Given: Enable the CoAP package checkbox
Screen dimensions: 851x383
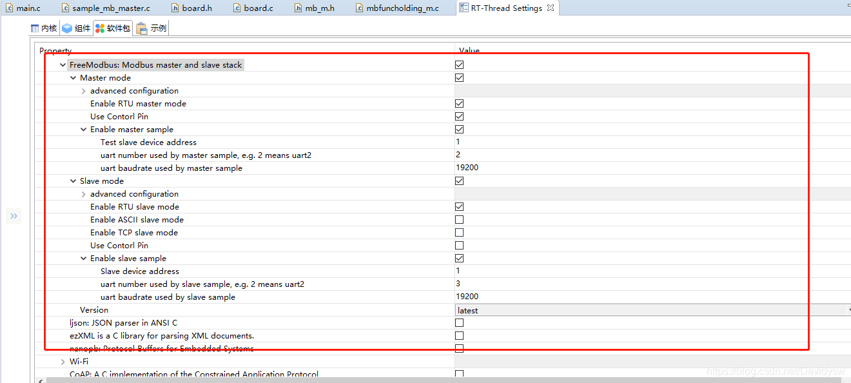Looking at the screenshot, I should point(460,374).
